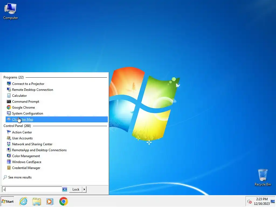Screen dimensions: 276x207
Task: Open the taskbar clock showing 2:23 PM
Action: coord(262,201)
